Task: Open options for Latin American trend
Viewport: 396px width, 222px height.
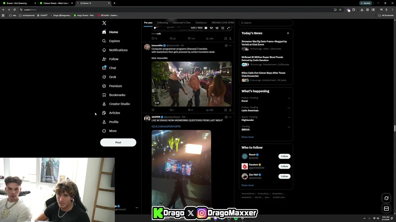Action: pyautogui.click(x=289, y=108)
